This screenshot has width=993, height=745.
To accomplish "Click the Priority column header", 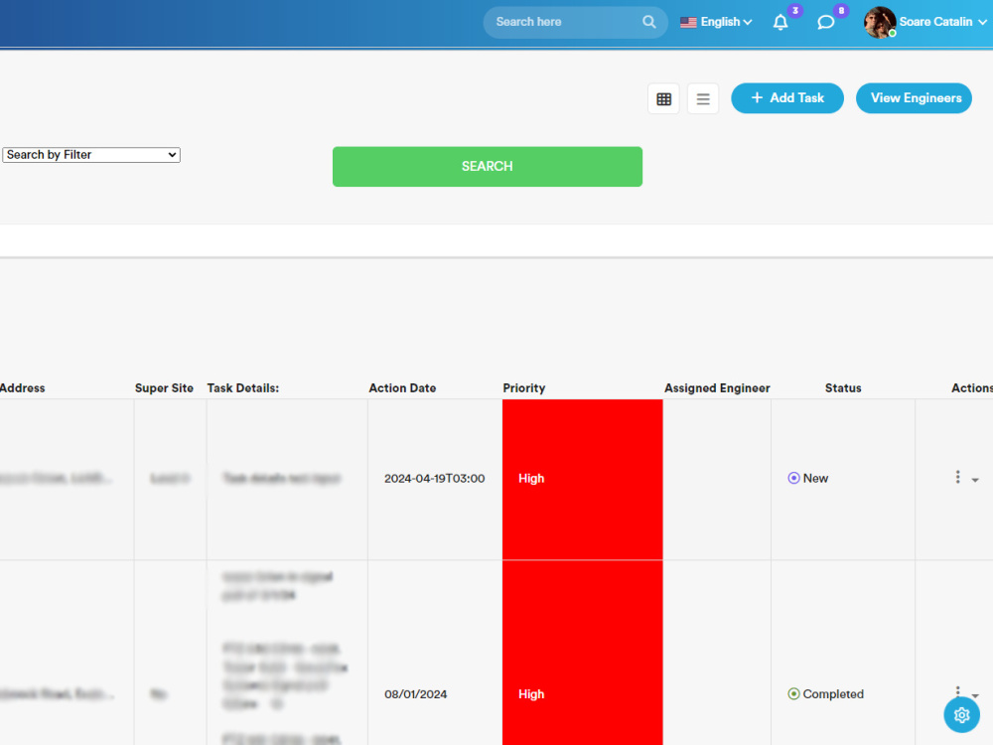I will (x=523, y=388).
